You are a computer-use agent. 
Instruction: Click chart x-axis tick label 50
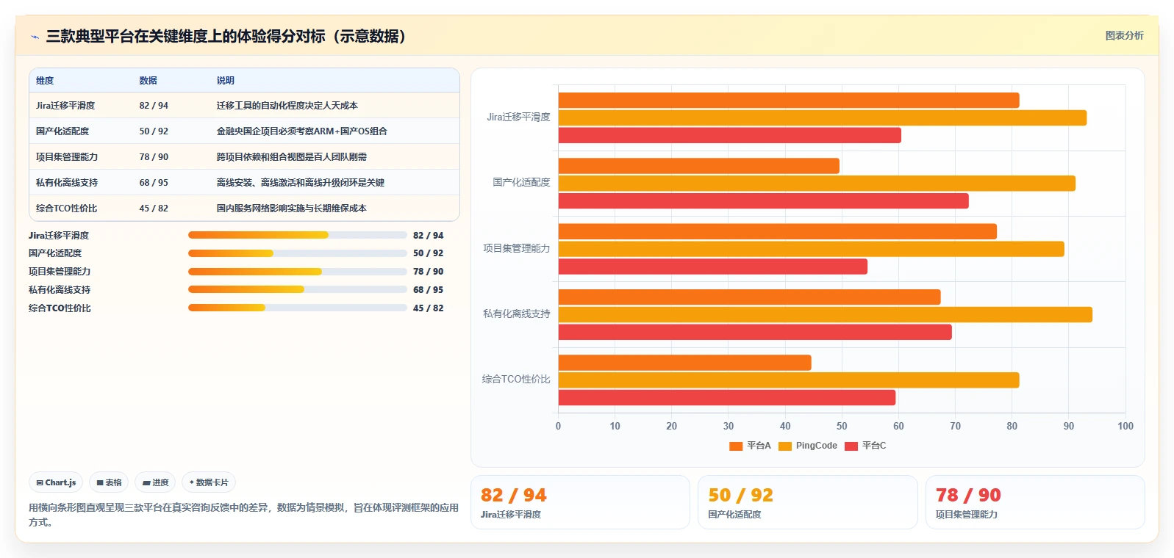842,426
